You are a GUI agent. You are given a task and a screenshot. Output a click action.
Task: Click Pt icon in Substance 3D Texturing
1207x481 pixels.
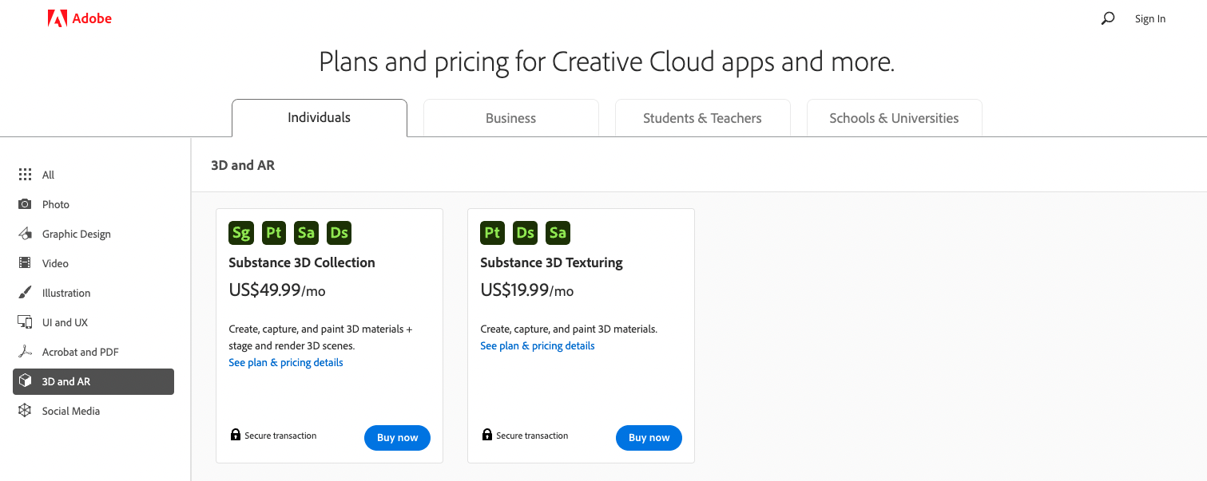[493, 233]
